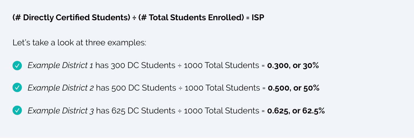Select the italic 'Example District 1' label
The image size is (414, 139).
tap(60, 66)
